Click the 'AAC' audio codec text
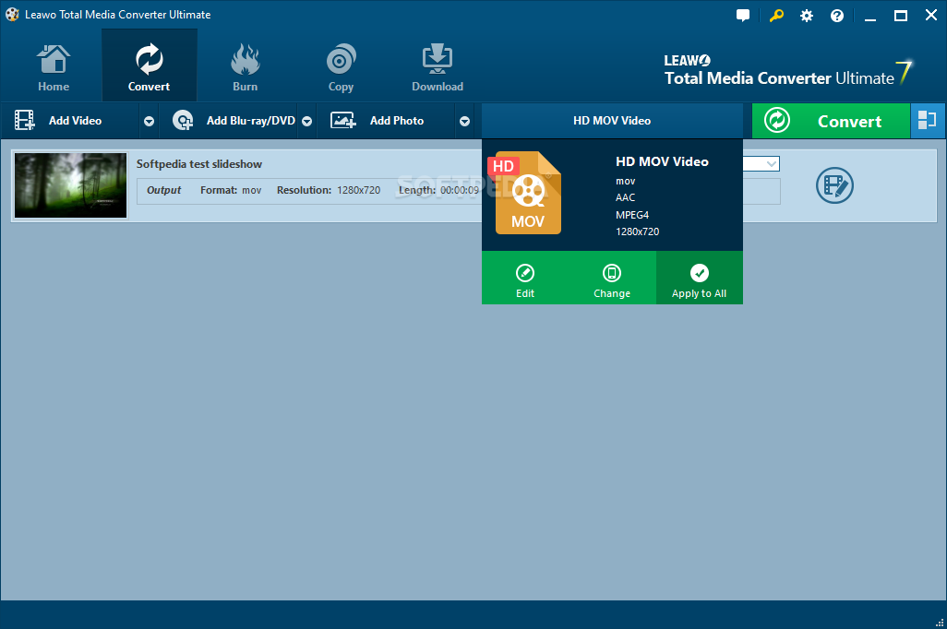Image resolution: width=947 pixels, height=629 pixels. [x=625, y=197]
